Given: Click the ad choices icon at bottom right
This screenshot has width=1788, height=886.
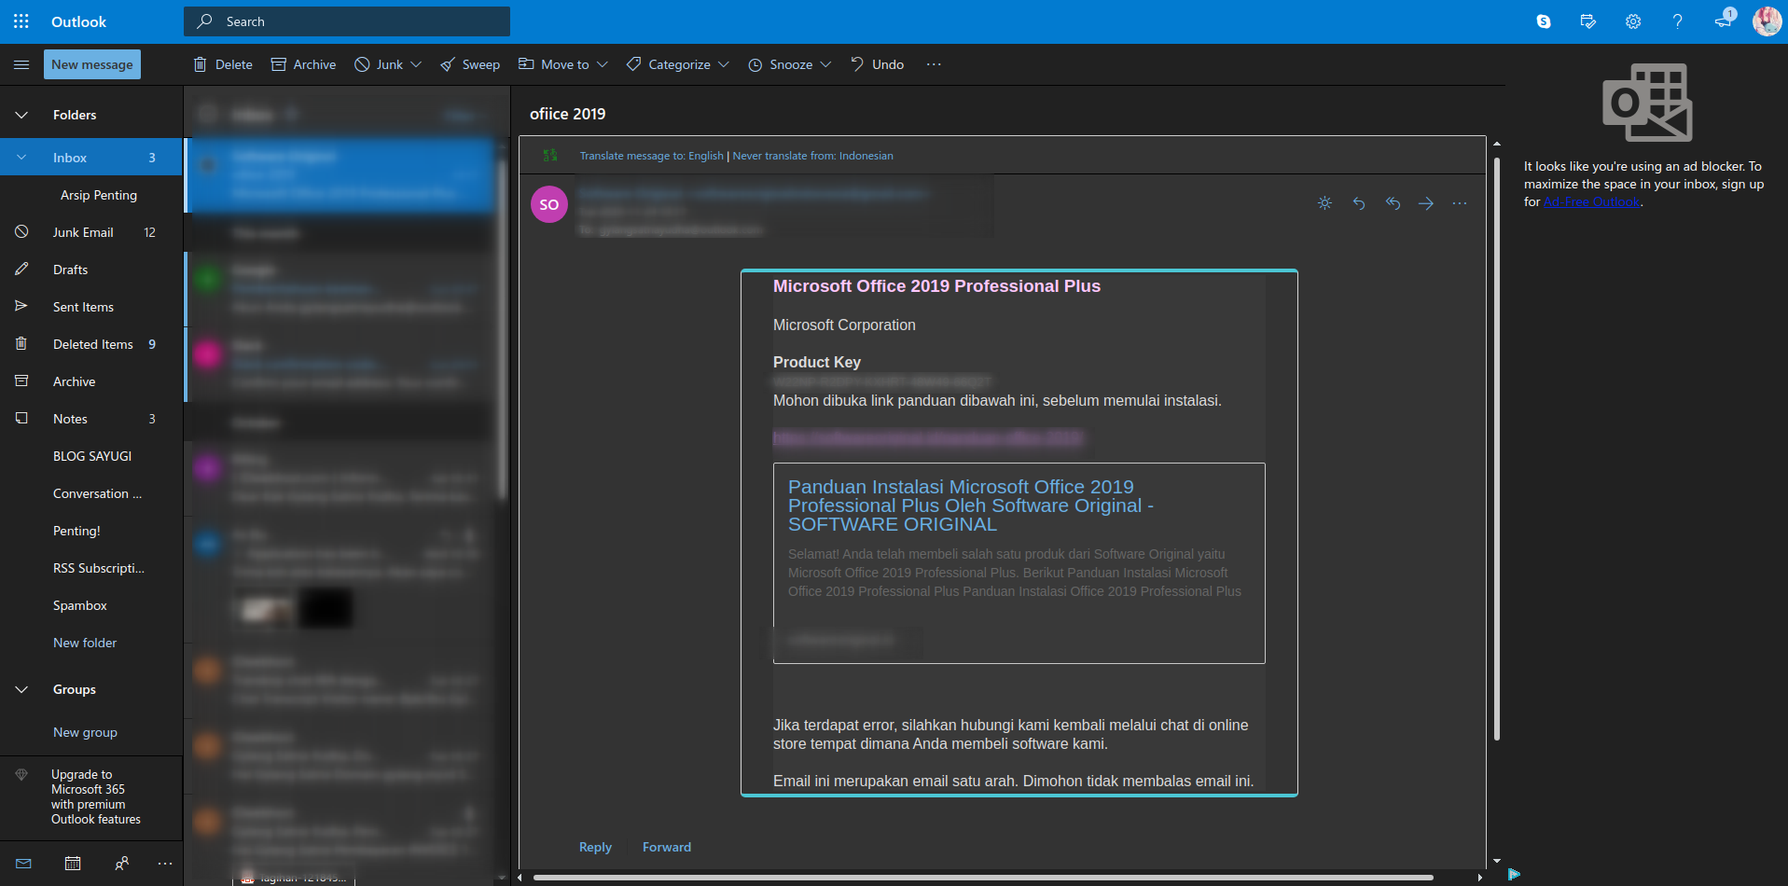Looking at the screenshot, I should tap(1514, 874).
